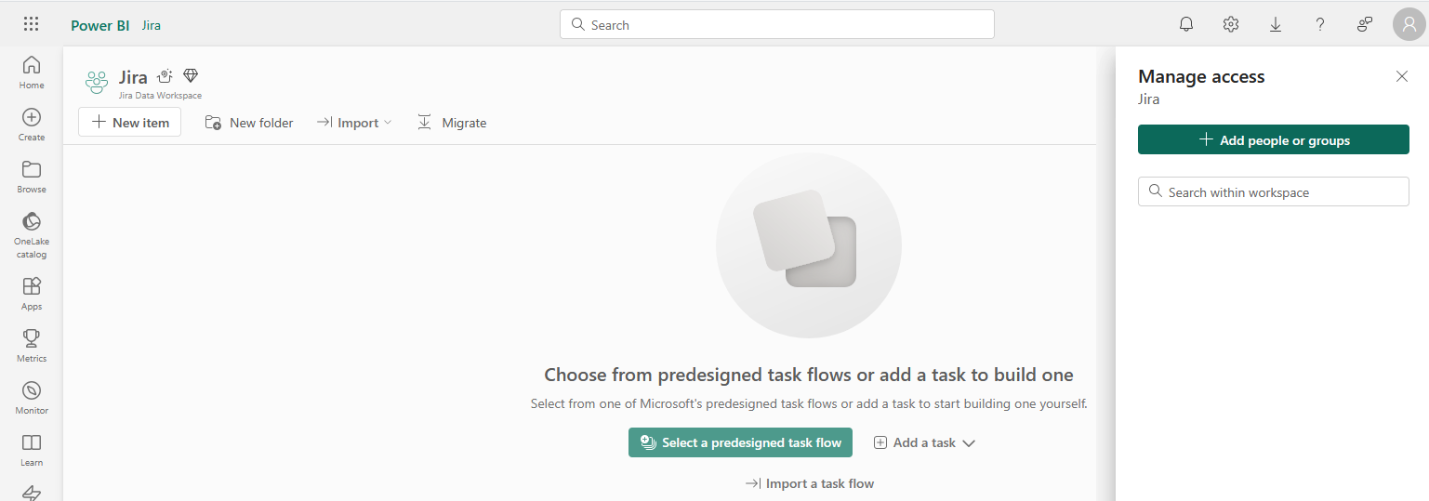Click the user profile avatar
Viewport: 1429px width, 501px height.
[x=1409, y=25]
